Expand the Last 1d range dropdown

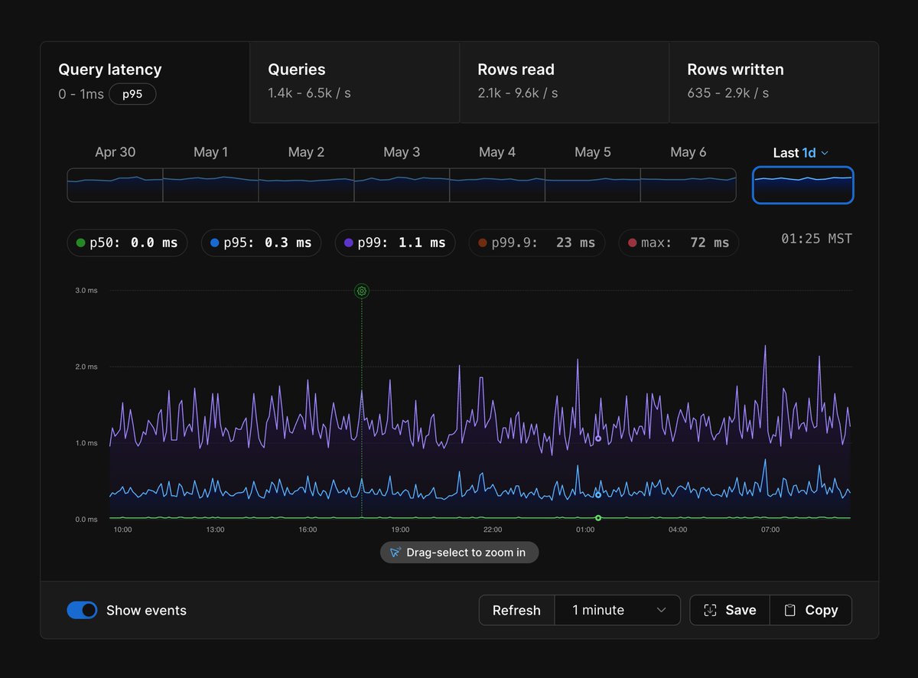click(801, 152)
